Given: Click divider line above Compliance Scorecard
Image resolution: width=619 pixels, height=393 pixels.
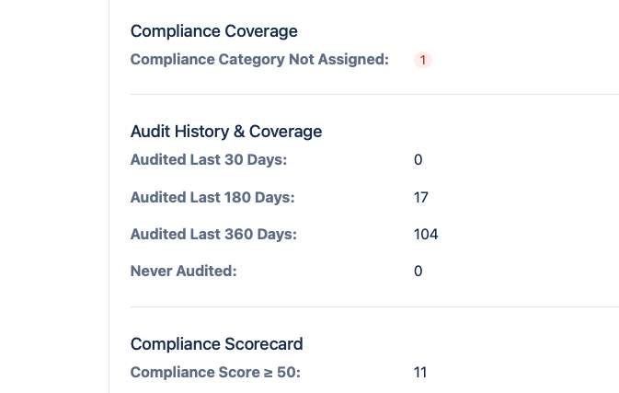Looking at the screenshot, I should click(x=374, y=306).
